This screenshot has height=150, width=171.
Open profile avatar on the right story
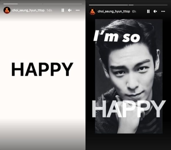click(92, 11)
